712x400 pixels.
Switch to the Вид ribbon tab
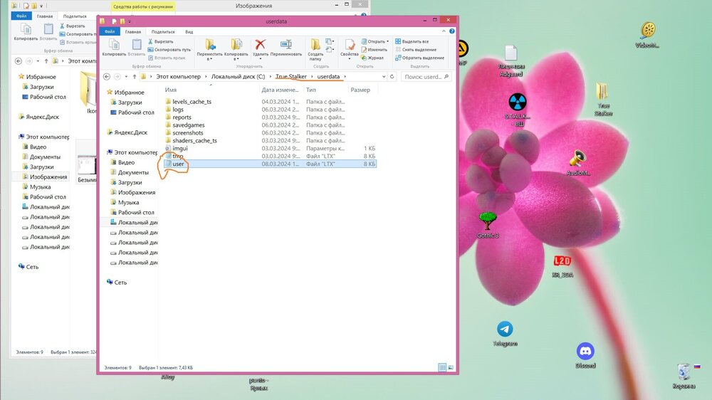tap(189, 31)
